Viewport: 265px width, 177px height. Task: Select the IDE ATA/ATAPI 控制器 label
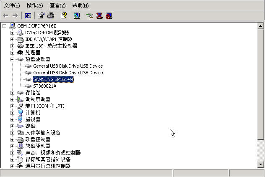point(49,39)
